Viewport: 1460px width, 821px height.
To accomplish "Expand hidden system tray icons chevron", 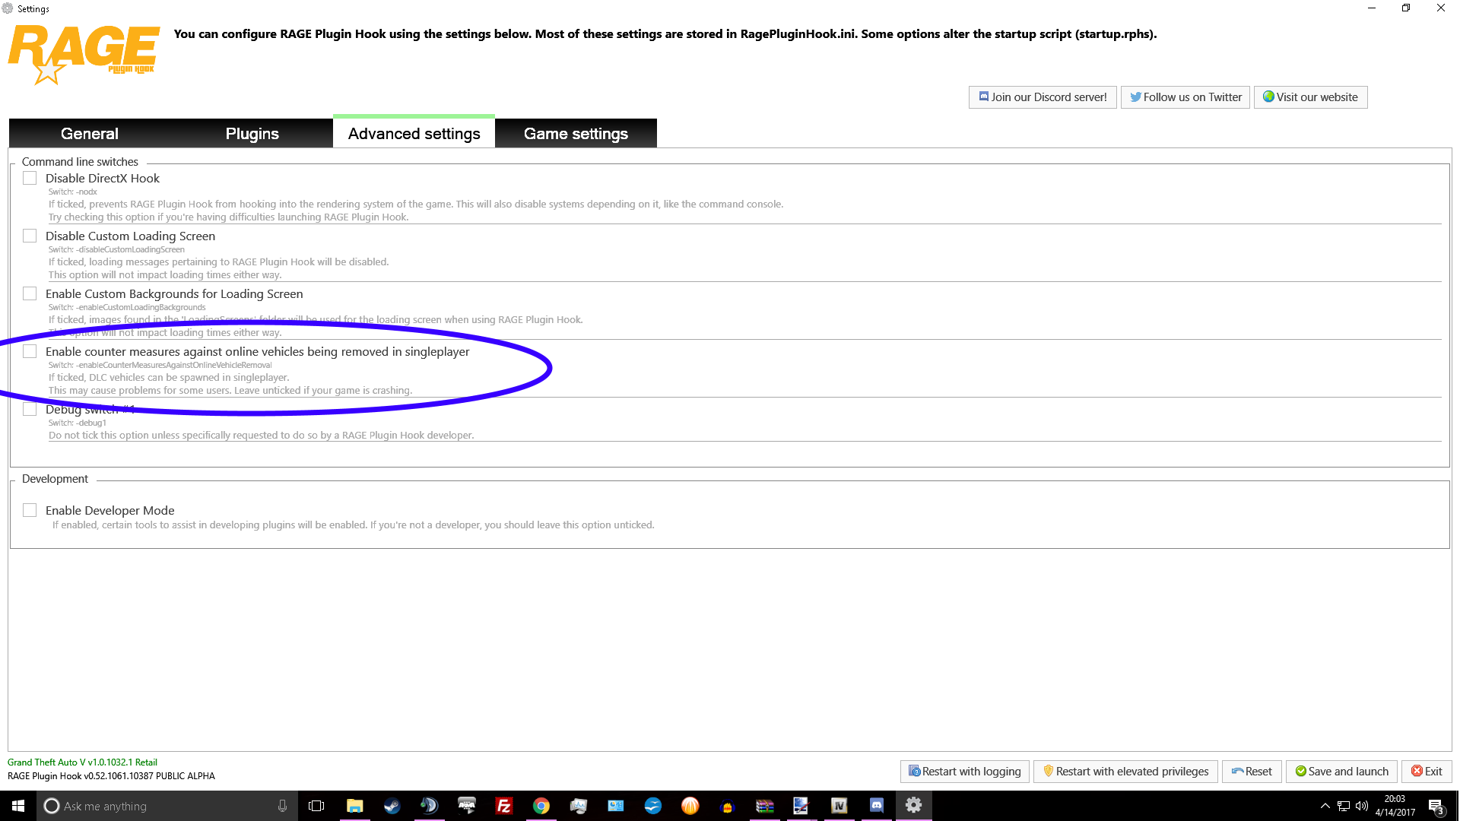I will coord(1325,806).
